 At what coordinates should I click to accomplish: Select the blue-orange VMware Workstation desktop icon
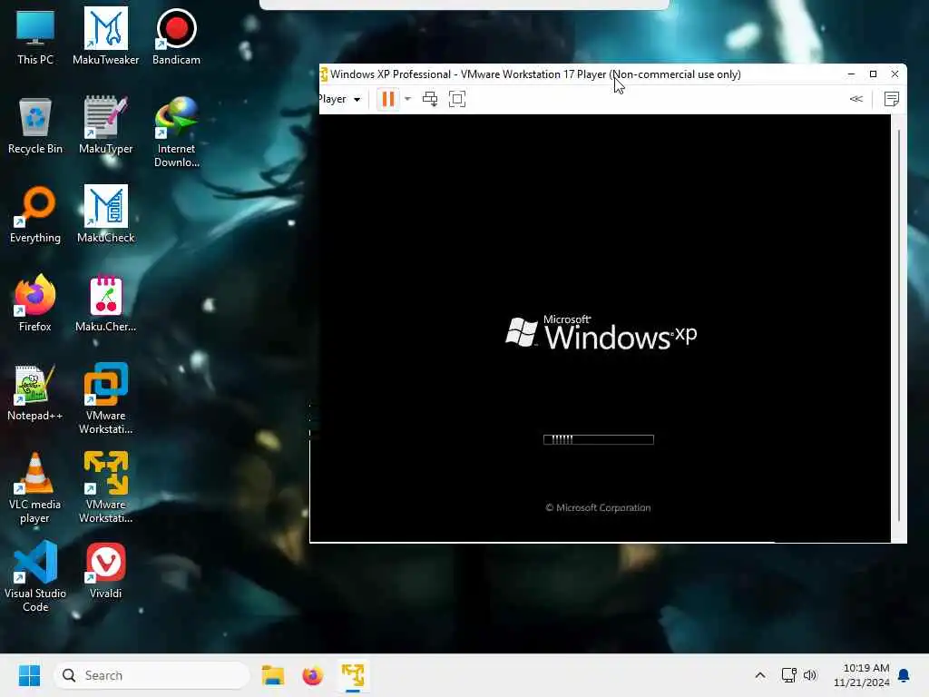coord(105,398)
